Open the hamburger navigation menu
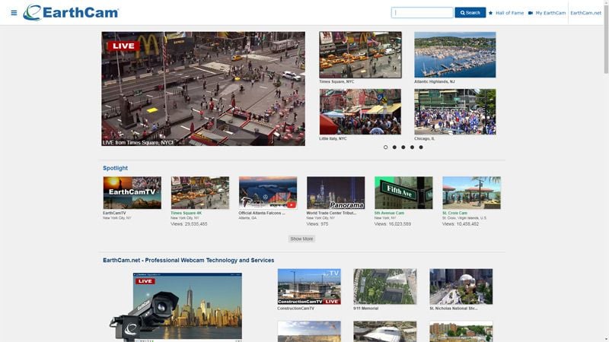The width and height of the screenshot is (609, 342). click(x=14, y=13)
